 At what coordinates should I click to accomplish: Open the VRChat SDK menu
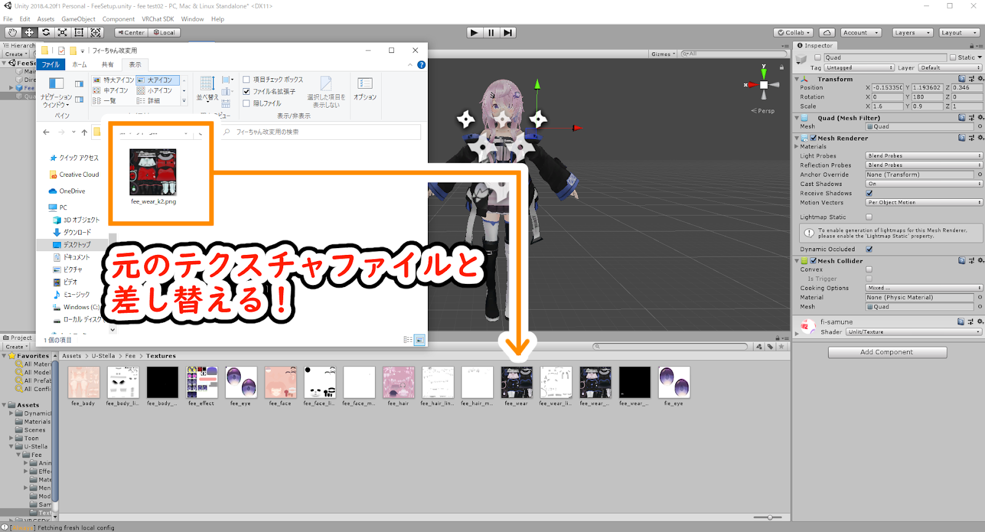[x=158, y=19]
